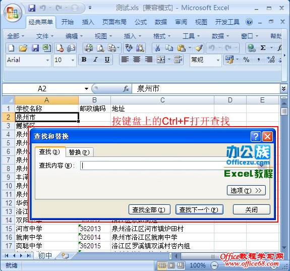Click the Save icon in classic toolbar
290x271 pixels.
(35, 48)
